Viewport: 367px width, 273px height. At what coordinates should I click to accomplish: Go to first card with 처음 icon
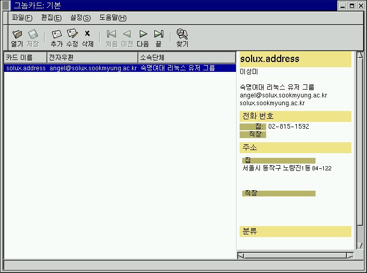click(111, 34)
